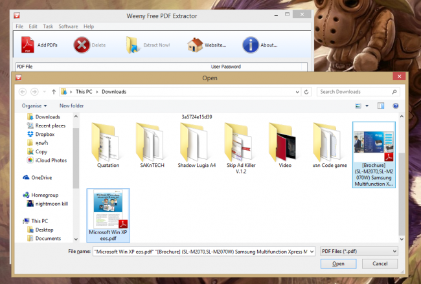Open the Website house icon
The width and height of the screenshot is (421, 284).
(195, 45)
